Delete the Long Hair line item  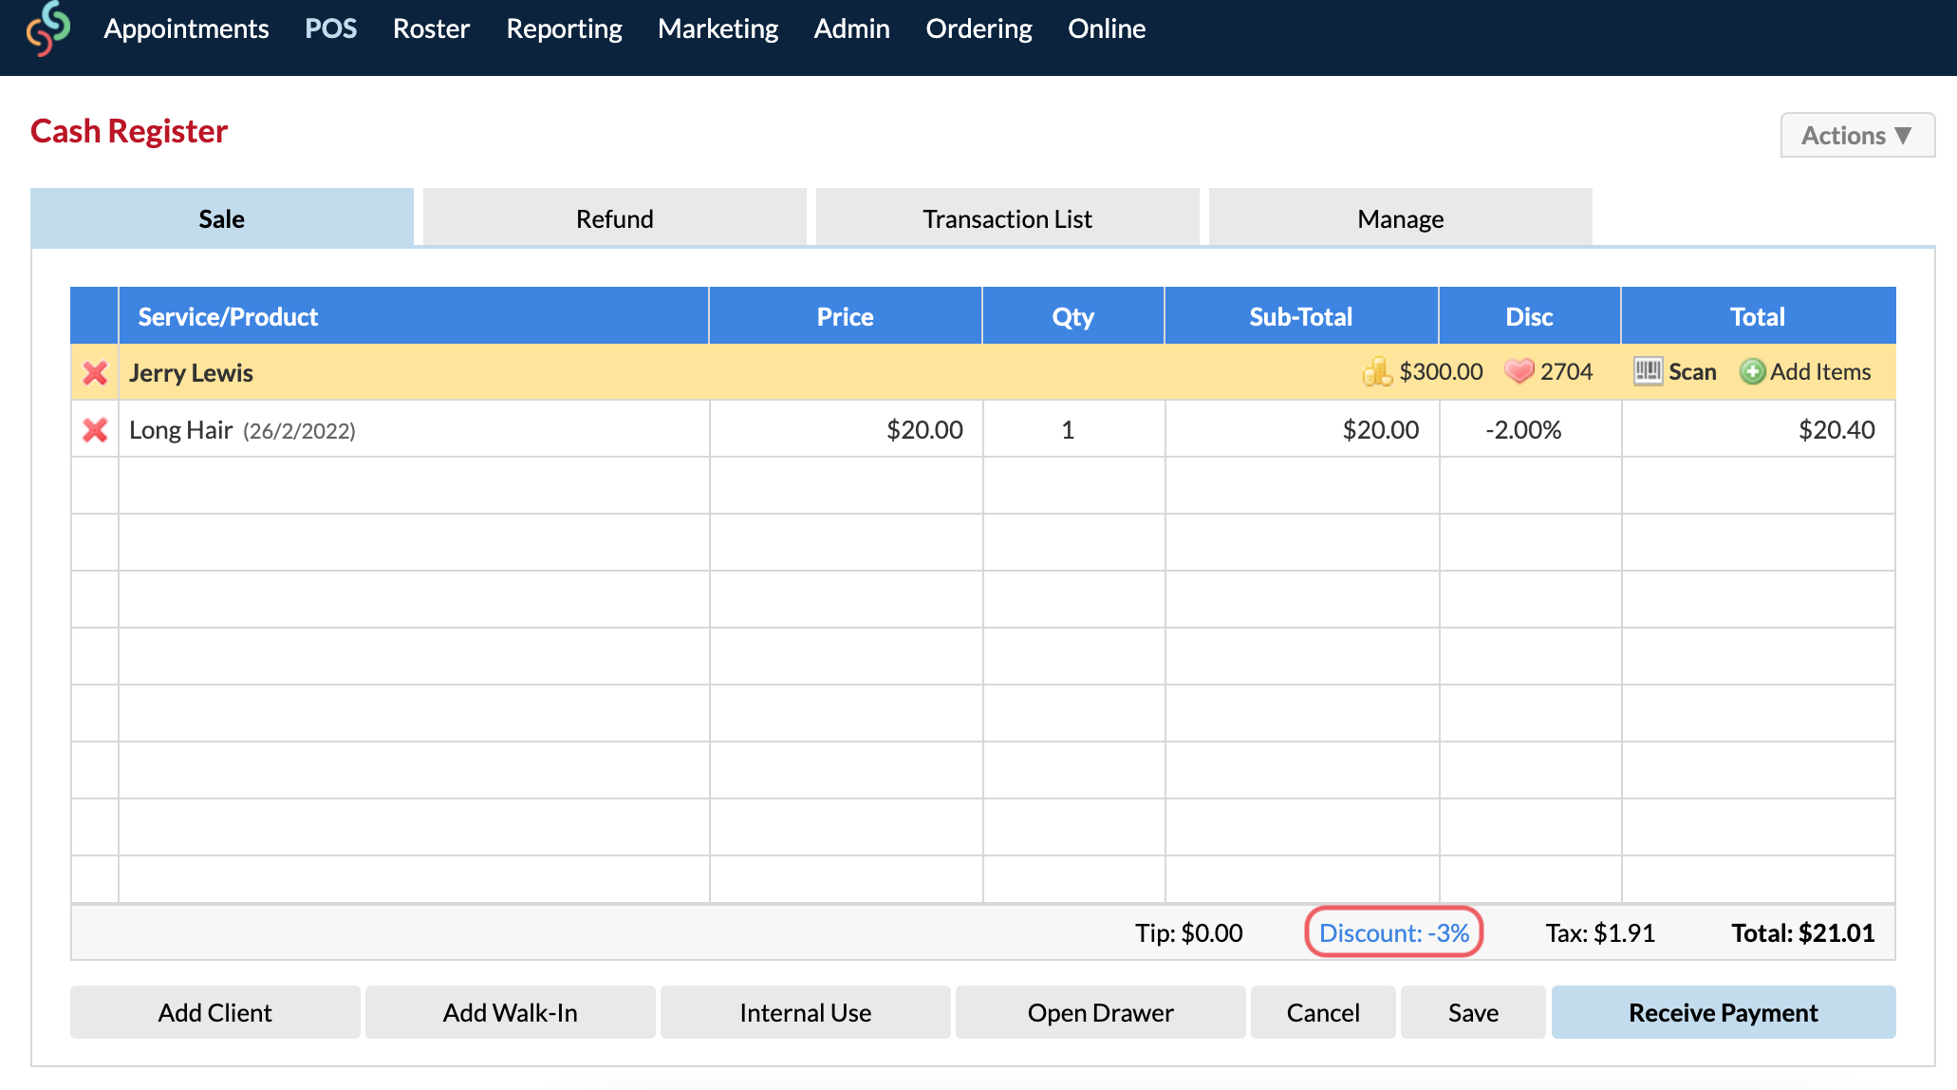point(95,430)
